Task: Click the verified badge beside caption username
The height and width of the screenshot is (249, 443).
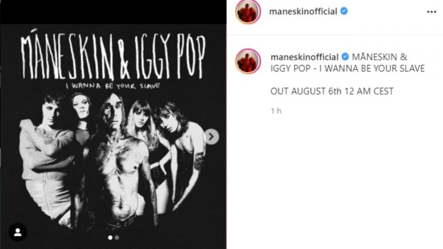Action: [x=345, y=56]
